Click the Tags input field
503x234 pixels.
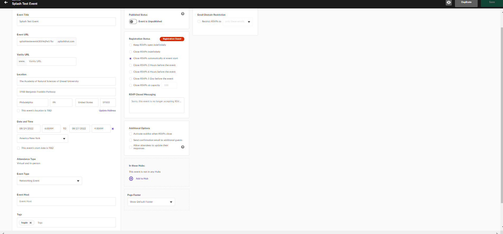pos(75,223)
